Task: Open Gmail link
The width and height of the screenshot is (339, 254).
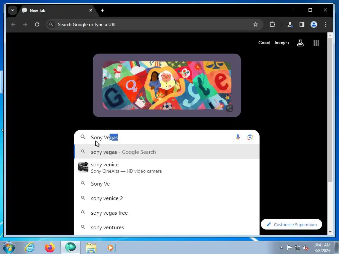Action: pyautogui.click(x=264, y=43)
